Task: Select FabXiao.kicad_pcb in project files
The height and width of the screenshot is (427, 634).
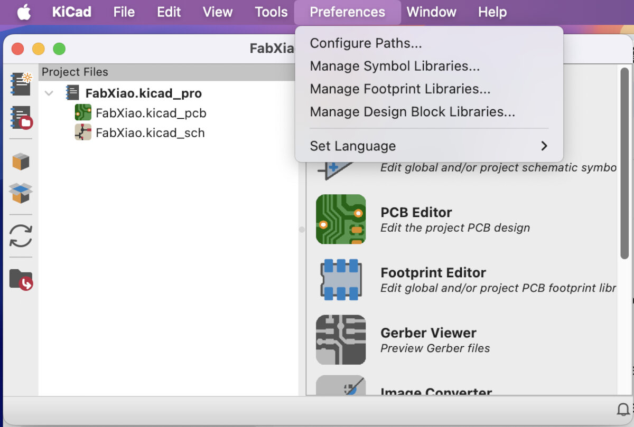Action: coord(151,113)
